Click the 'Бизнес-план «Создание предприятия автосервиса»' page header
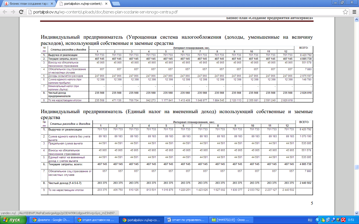The image size is (359, 224). (x=270, y=18)
